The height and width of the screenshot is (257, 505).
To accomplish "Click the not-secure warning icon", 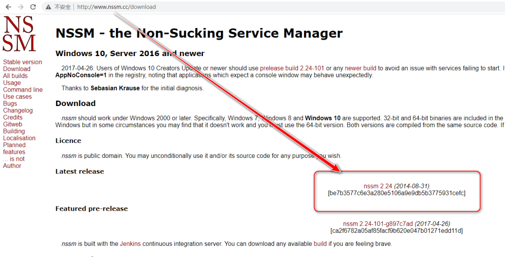I will click(49, 7).
